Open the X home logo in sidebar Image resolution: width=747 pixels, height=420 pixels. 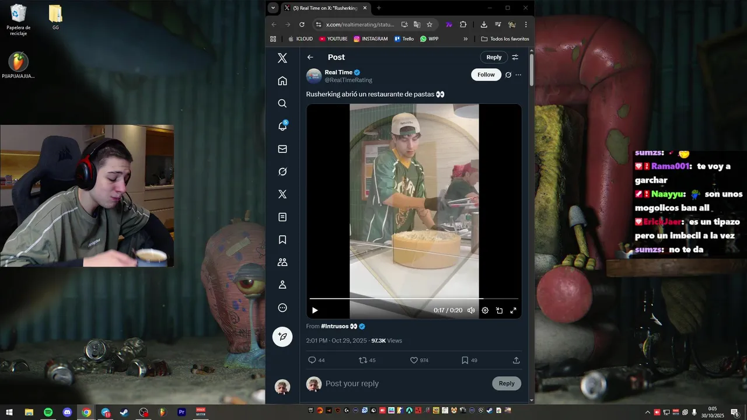click(282, 58)
